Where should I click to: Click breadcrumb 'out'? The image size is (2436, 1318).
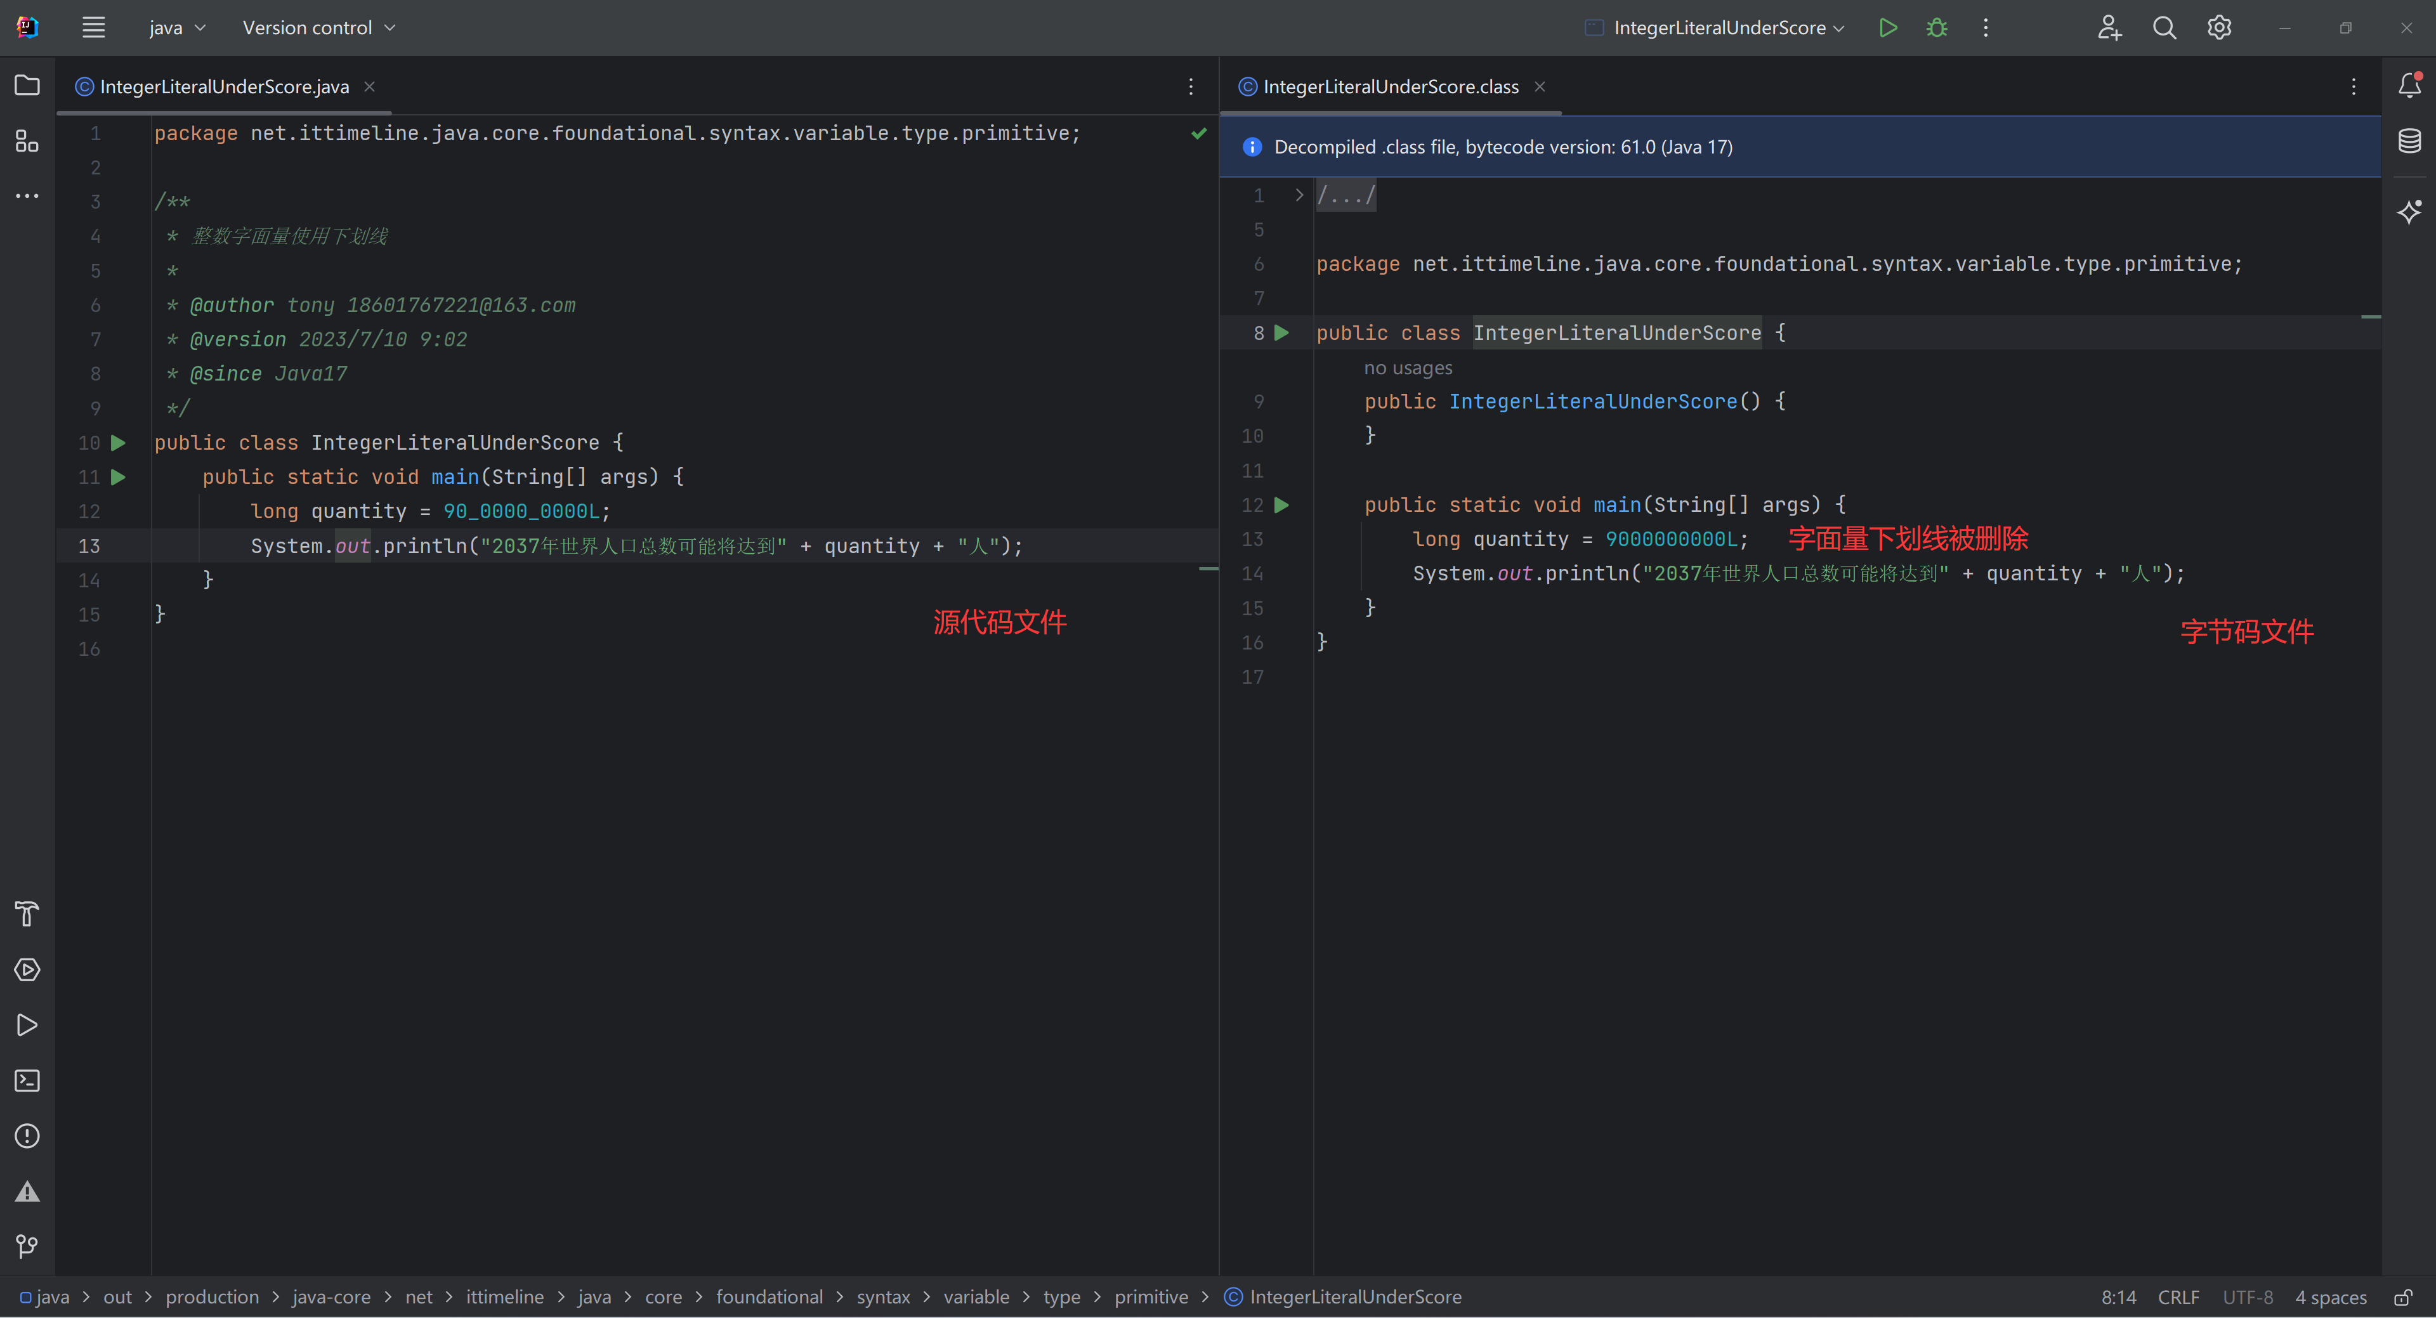(x=117, y=1297)
